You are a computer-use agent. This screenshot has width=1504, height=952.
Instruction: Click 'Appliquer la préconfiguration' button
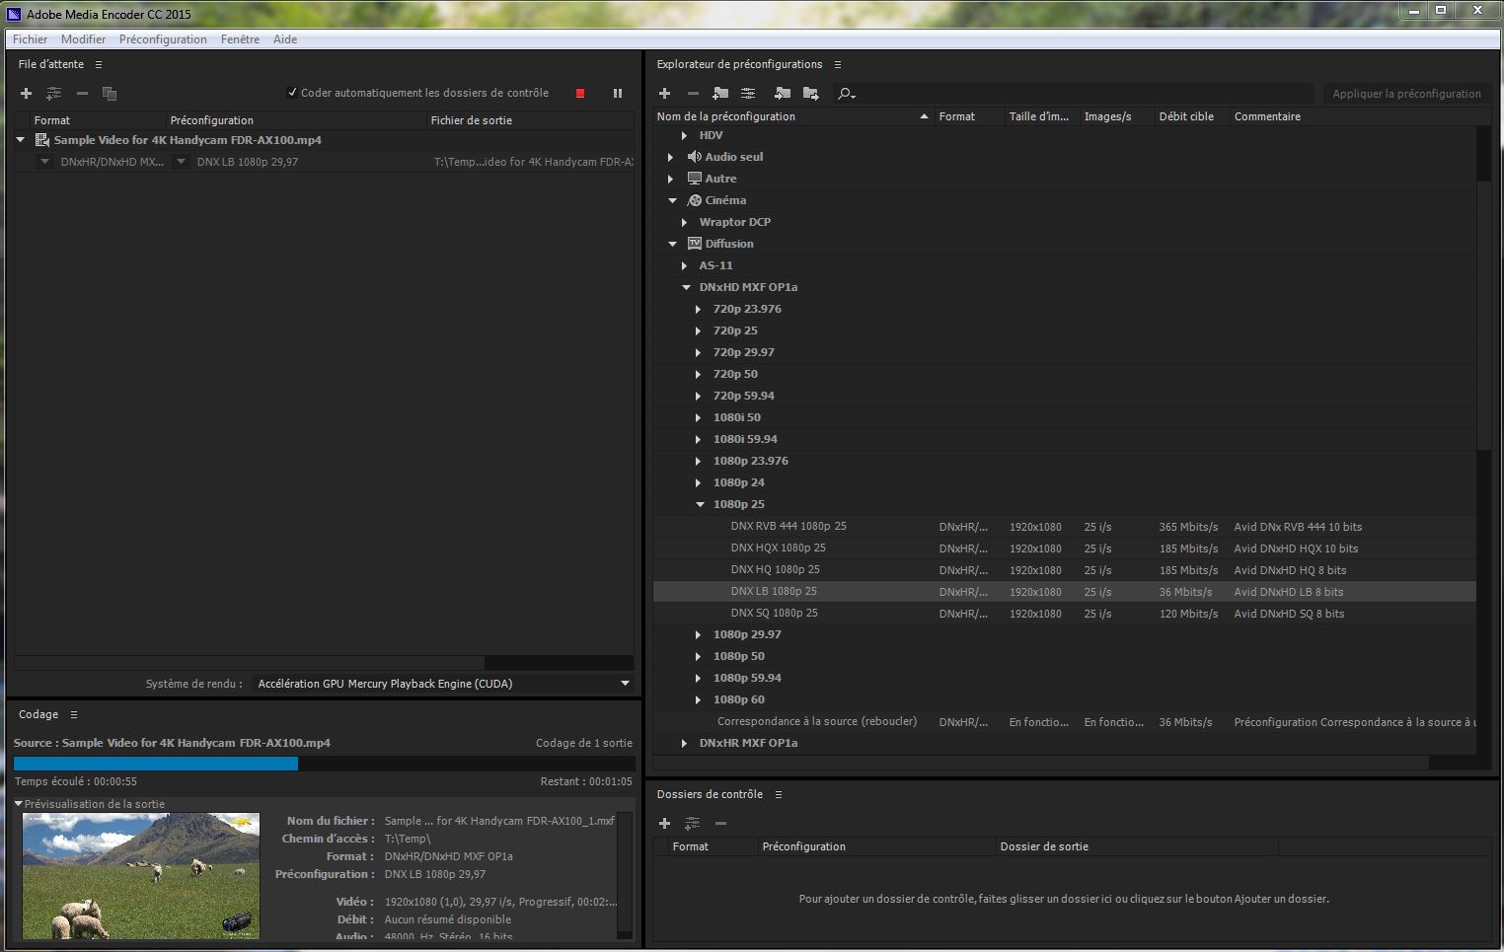(1406, 94)
